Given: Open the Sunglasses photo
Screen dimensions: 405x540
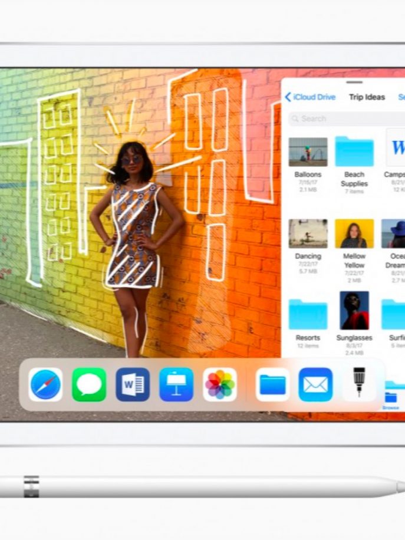Looking at the screenshot, I should point(354,311).
